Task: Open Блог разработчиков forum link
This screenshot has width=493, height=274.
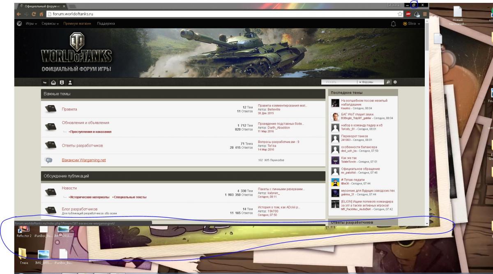Action: 79,209
